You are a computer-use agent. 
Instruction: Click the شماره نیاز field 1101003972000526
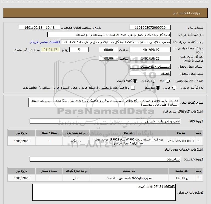[x=150, y=28]
